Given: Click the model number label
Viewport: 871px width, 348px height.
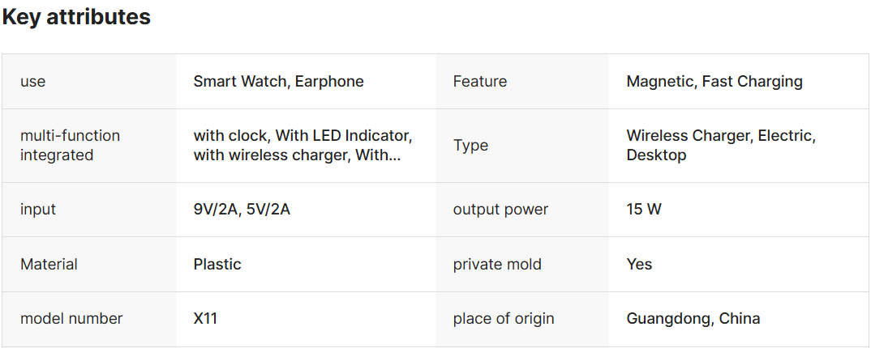Looking at the screenshot, I should click(x=71, y=319).
